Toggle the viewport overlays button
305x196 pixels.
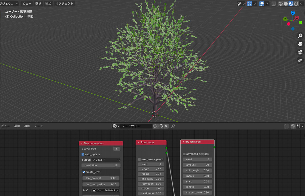pos(262,4)
